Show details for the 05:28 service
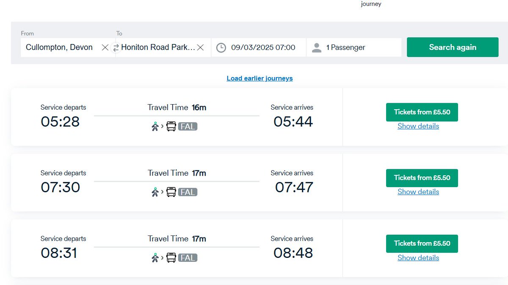508x285 pixels. (418, 126)
